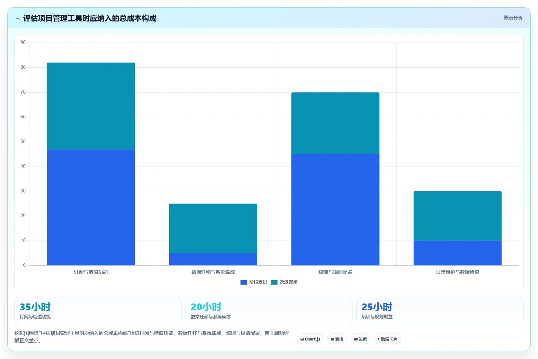Image resolution: width=538 pixels, height=359 pixels.
Task: Select the 20小时 数据迁移与系统集成 card
Action: point(269,311)
